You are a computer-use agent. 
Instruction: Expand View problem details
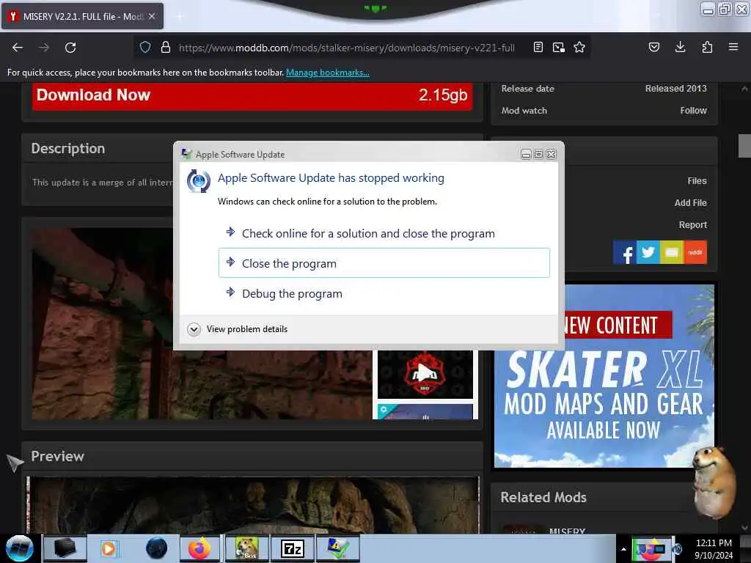click(238, 329)
